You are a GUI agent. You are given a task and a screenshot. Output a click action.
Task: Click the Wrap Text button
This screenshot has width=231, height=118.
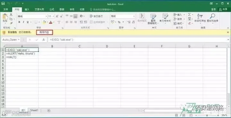tap(96, 16)
